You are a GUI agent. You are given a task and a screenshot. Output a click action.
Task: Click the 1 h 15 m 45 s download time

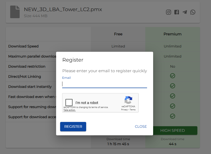[118, 144]
